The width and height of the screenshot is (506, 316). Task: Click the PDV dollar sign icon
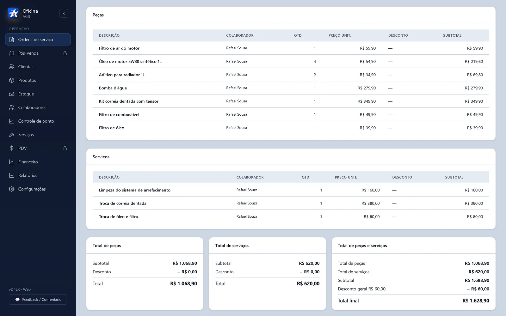pyautogui.click(x=12, y=148)
